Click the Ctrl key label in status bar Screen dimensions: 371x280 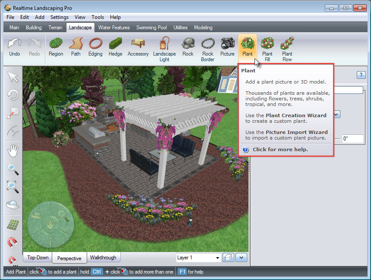(97, 272)
